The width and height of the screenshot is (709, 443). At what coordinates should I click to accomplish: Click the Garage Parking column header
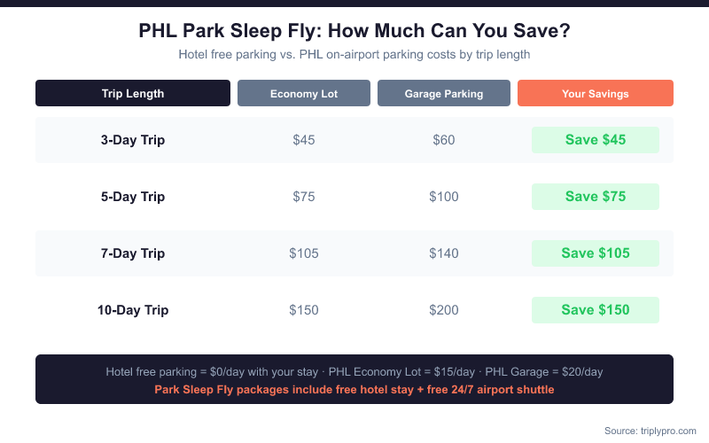[444, 93]
